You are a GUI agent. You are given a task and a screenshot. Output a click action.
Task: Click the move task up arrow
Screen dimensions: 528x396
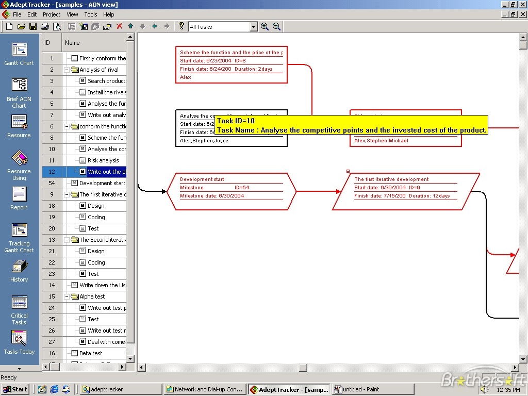click(130, 26)
